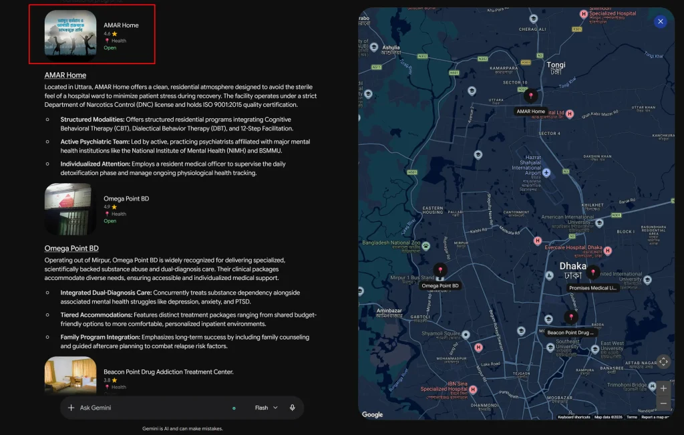
Task: Click the Google logo on the map
Action: [372, 414]
